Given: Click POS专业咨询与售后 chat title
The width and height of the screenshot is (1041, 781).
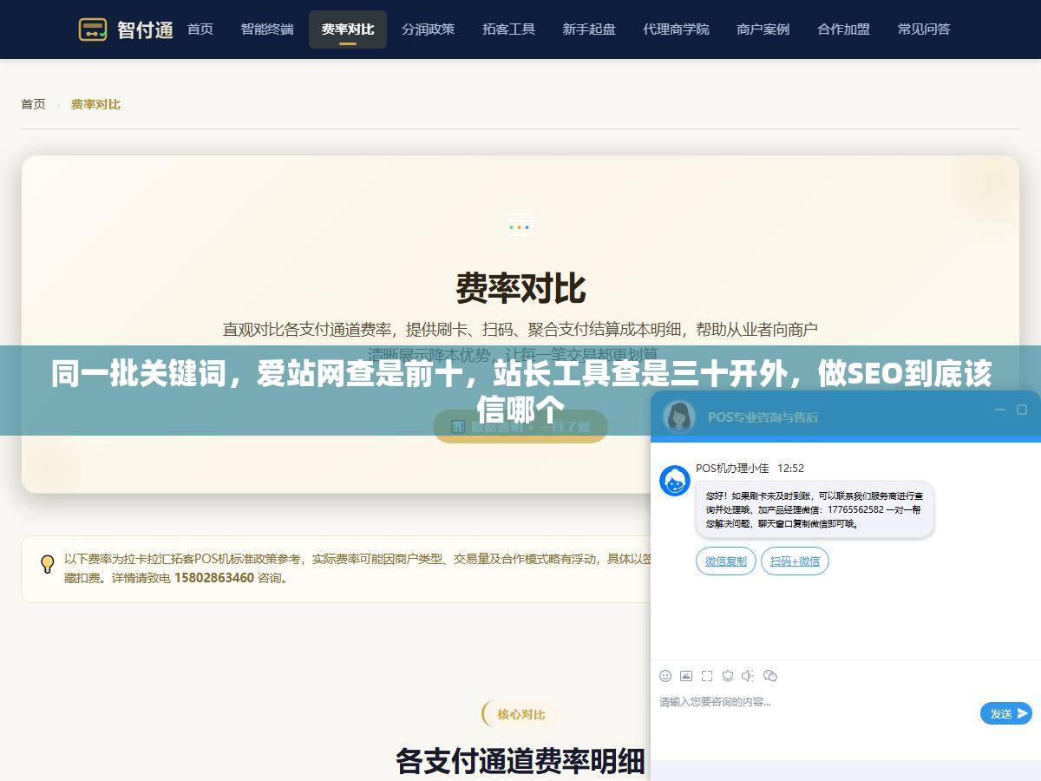Looking at the screenshot, I should tap(763, 417).
